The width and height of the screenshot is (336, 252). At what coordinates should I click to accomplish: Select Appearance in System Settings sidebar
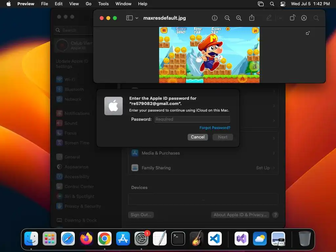76,167
